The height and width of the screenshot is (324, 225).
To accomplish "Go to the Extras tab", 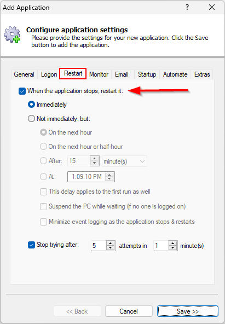I will coord(202,74).
